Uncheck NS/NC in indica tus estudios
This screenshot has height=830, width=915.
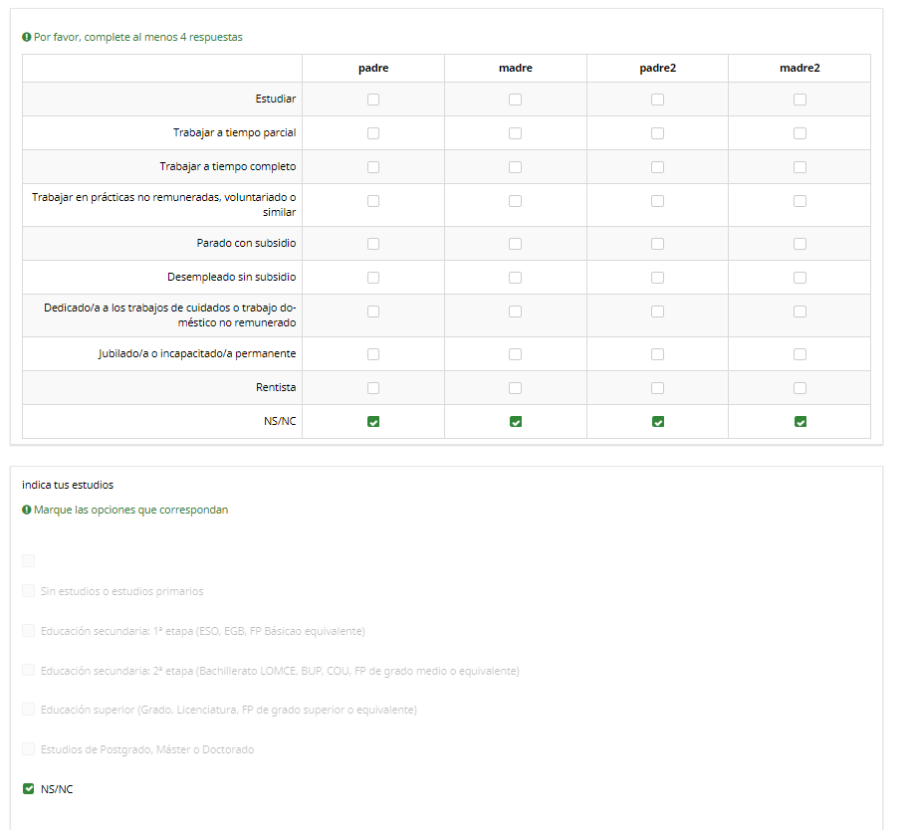pos(28,789)
